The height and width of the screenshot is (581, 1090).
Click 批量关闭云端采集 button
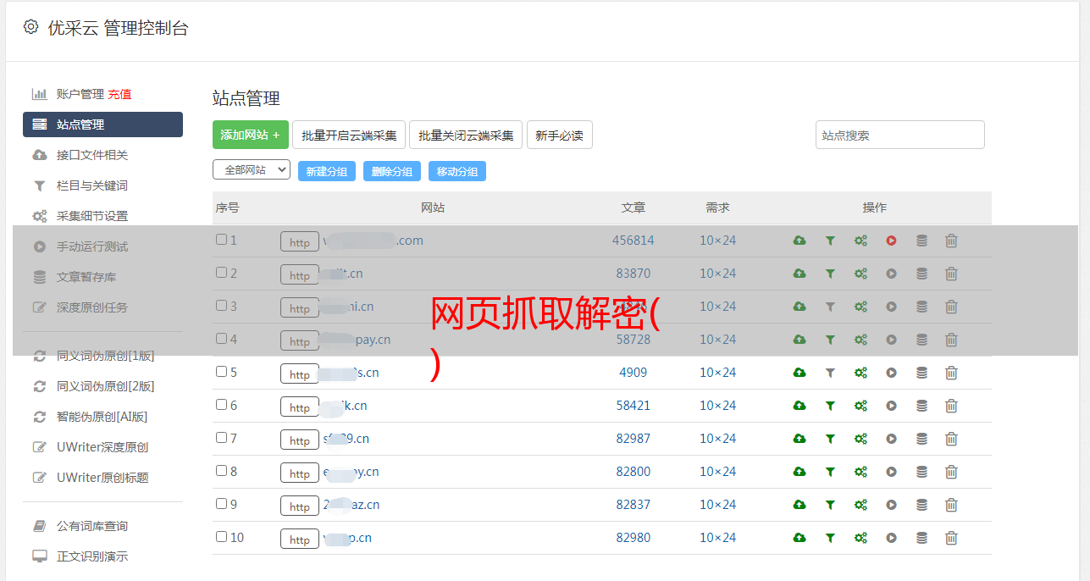(466, 135)
